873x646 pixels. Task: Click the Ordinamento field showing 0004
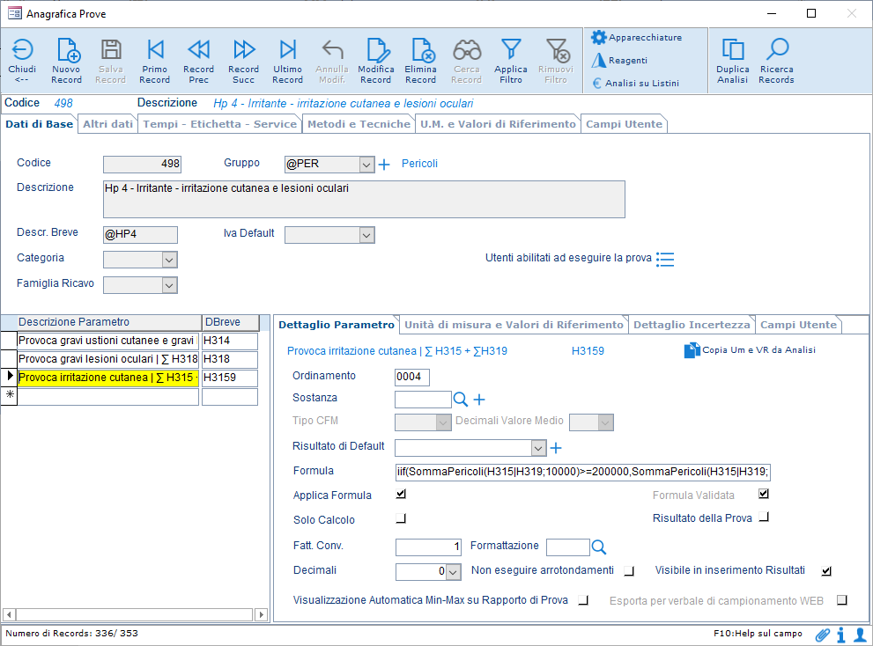tap(412, 377)
